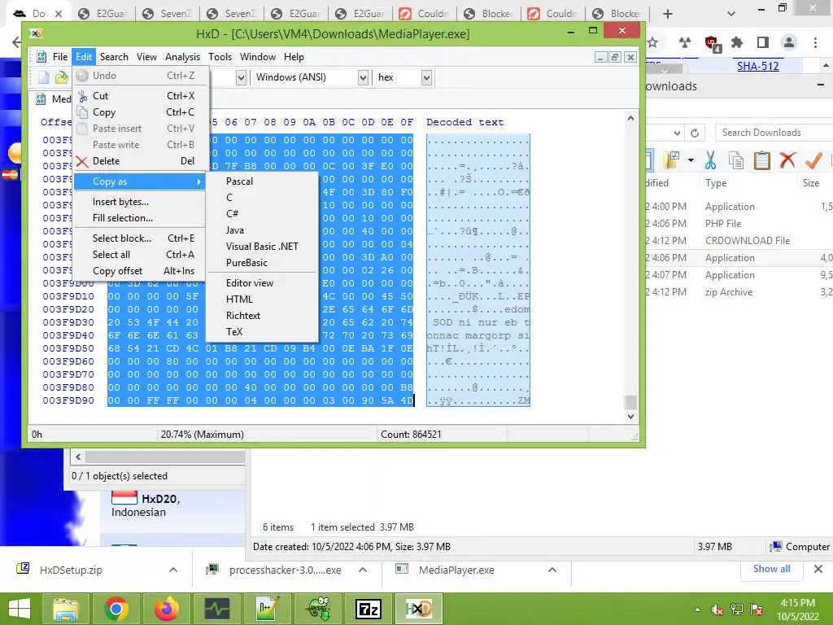Choose Copy as HTML
The width and height of the screenshot is (833, 625).
pyautogui.click(x=264, y=299)
